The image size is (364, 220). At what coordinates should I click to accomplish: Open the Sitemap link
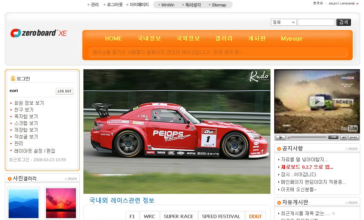point(219,5)
